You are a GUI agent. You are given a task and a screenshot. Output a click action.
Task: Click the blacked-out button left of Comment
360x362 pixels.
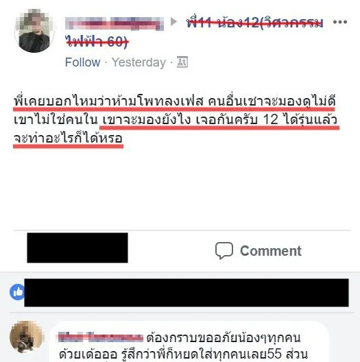point(77,248)
